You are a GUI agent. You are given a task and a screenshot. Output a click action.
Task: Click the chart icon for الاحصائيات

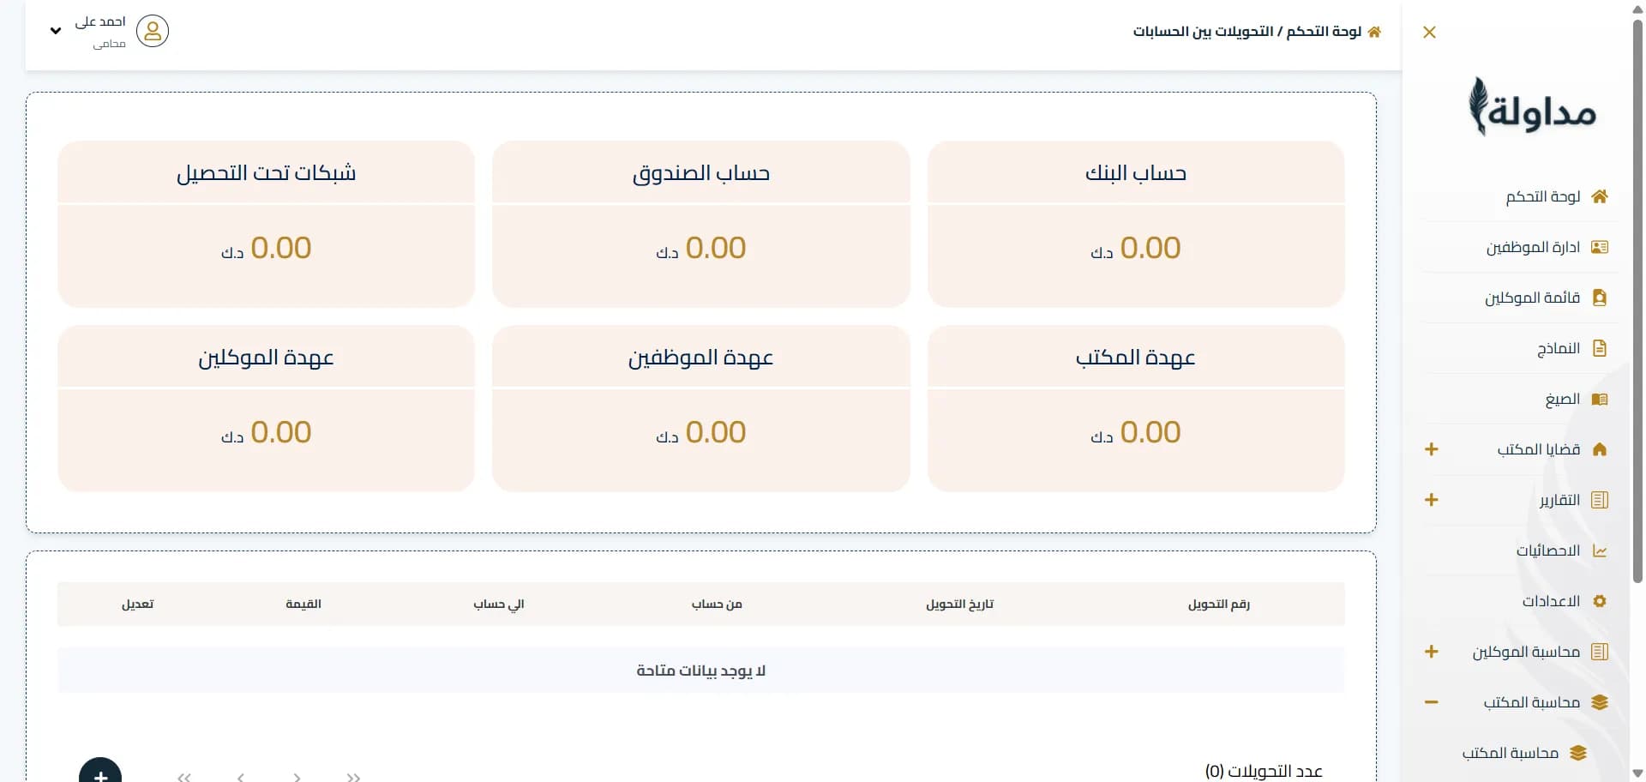tap(1599, 550)
